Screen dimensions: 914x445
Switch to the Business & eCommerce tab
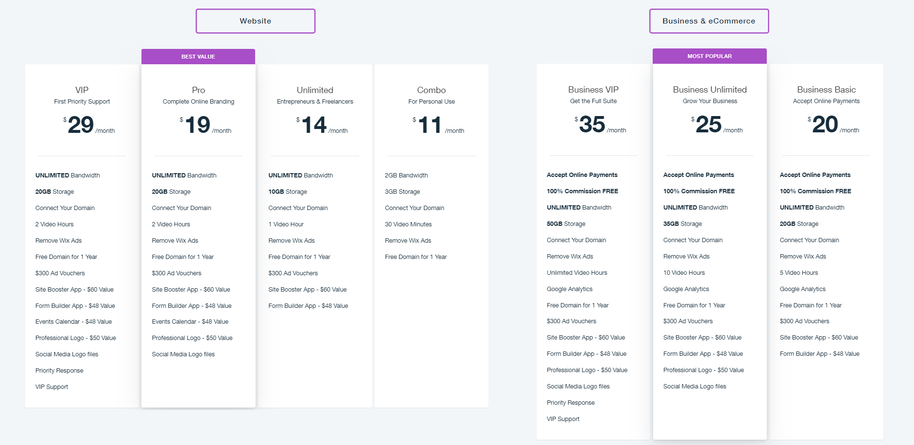coord(709,21)
